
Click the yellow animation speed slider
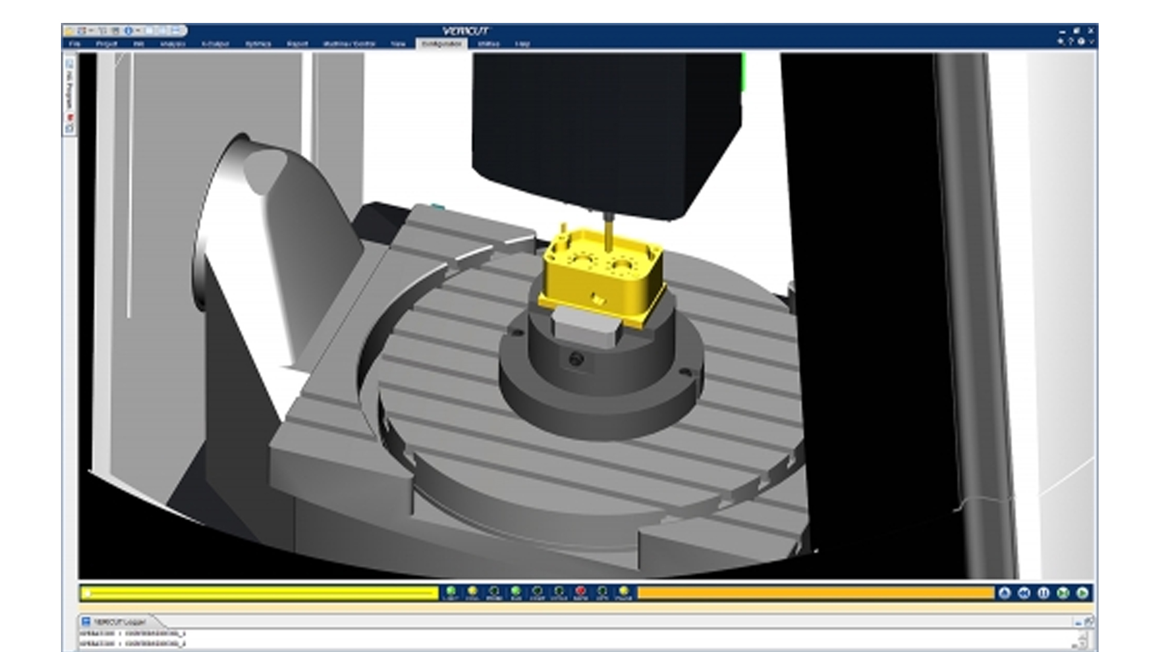(260, 593)
